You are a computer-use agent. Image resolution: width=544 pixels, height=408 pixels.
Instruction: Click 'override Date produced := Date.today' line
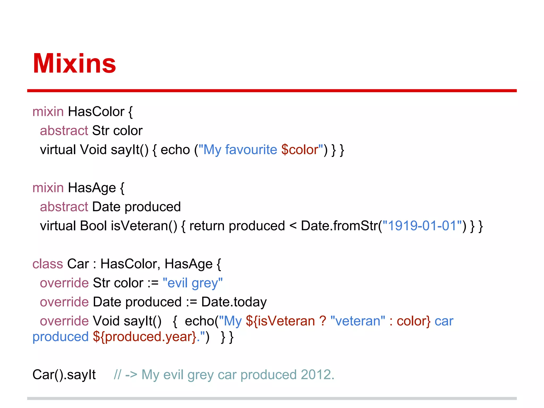(x=153, y=302)
